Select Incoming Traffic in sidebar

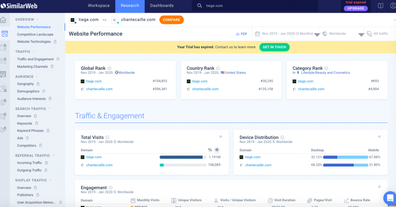(x=29, y=163)
